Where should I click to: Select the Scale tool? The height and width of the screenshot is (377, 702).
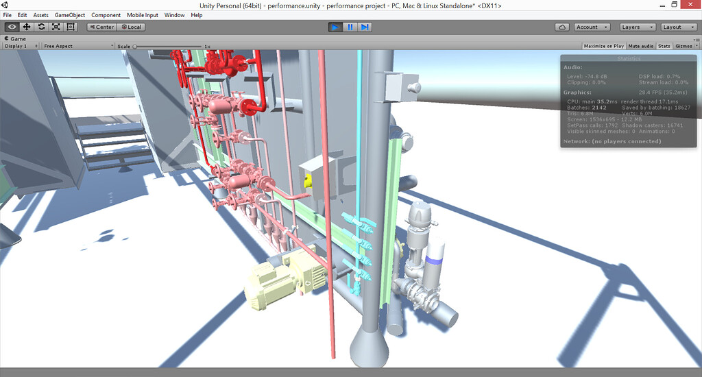tap(56, 27)
